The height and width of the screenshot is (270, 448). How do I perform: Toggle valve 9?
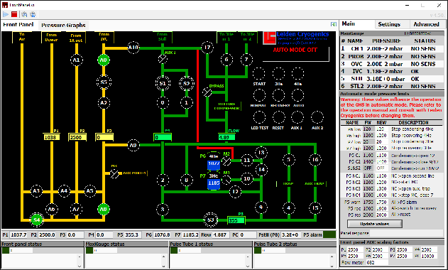(261, 207)
